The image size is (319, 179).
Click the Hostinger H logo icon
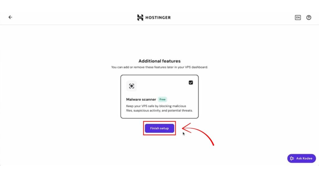click(140, 17)
